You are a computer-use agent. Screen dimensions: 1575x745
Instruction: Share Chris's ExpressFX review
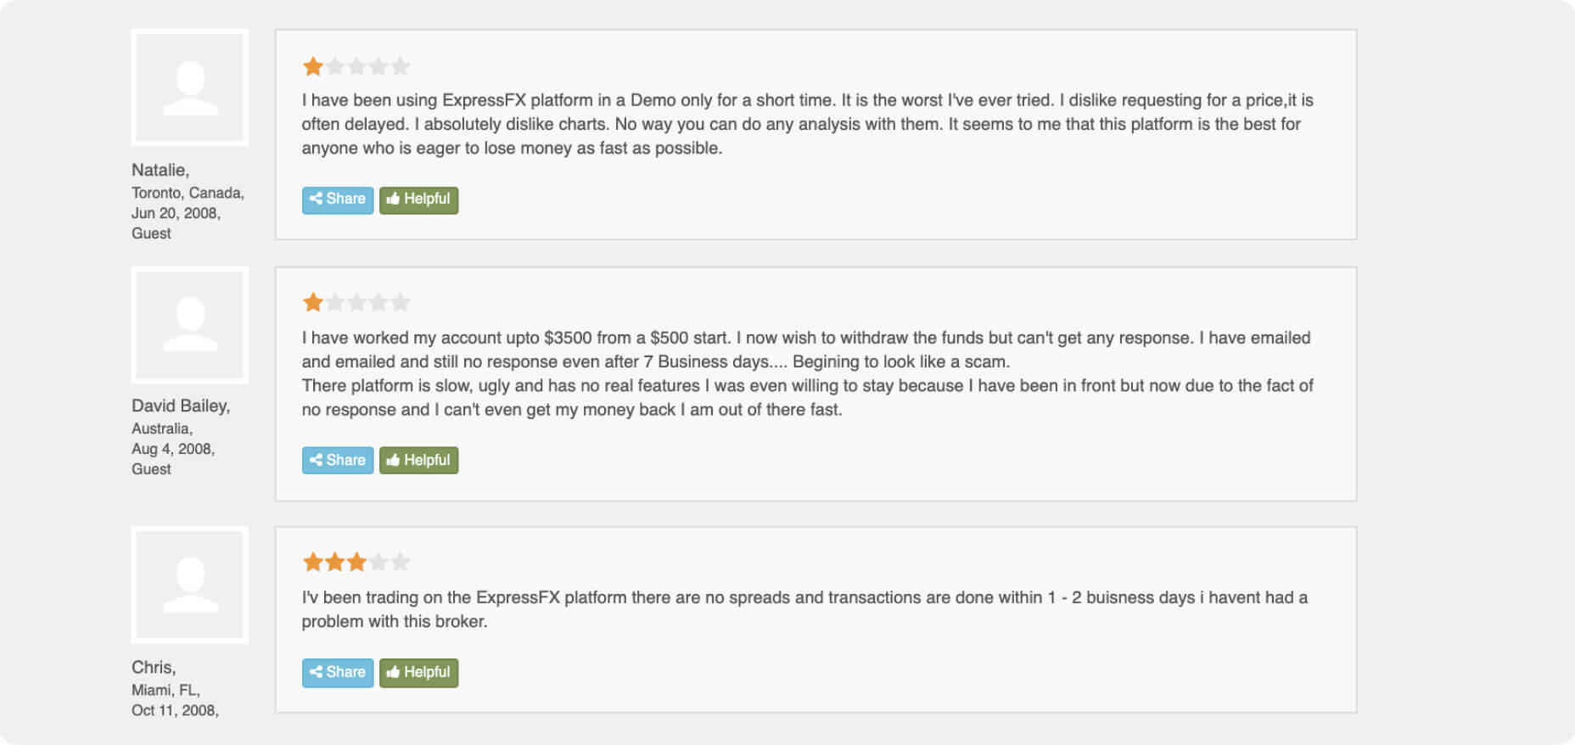pyautogui.click(x=338, y=672)
